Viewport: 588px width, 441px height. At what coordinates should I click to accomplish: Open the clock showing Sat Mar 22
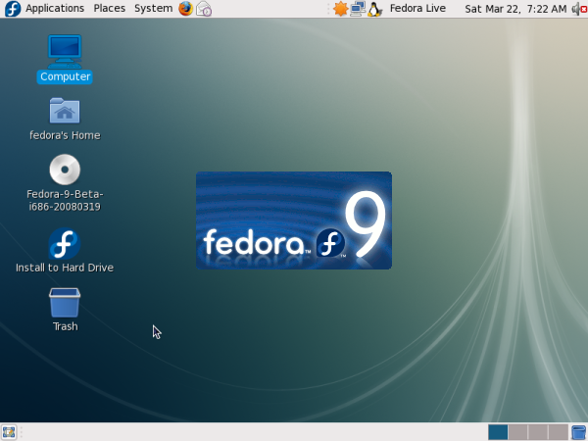click(x=515, y=9)
